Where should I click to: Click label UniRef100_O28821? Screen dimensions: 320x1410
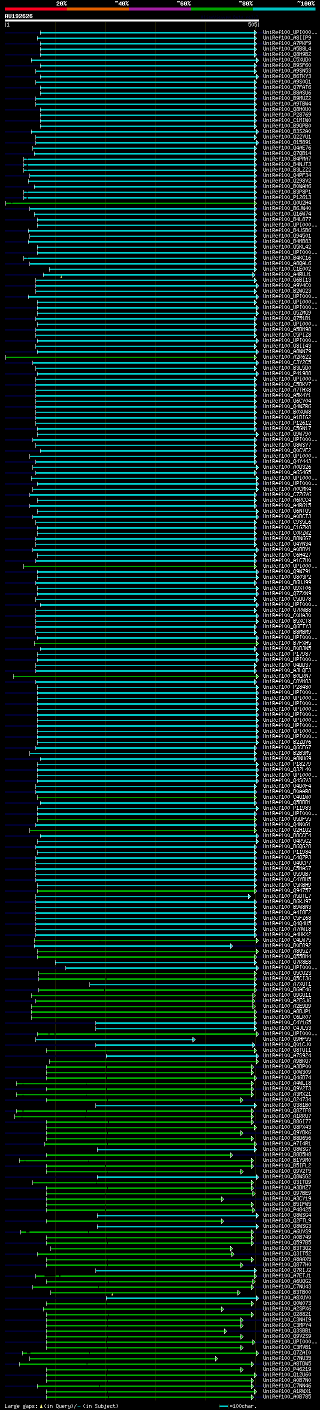coord(286,1314)
